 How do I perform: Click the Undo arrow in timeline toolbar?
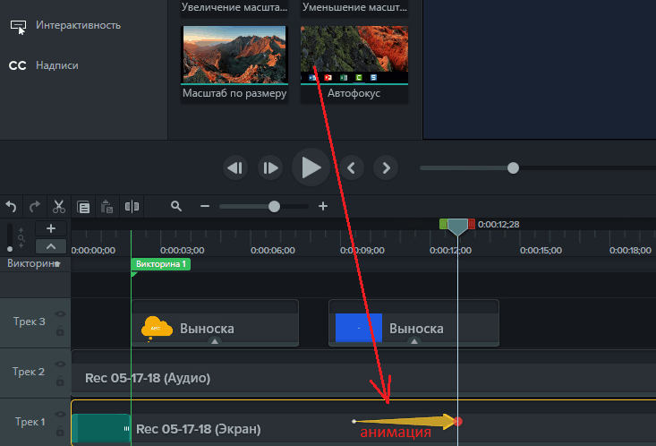coord(12,206)
